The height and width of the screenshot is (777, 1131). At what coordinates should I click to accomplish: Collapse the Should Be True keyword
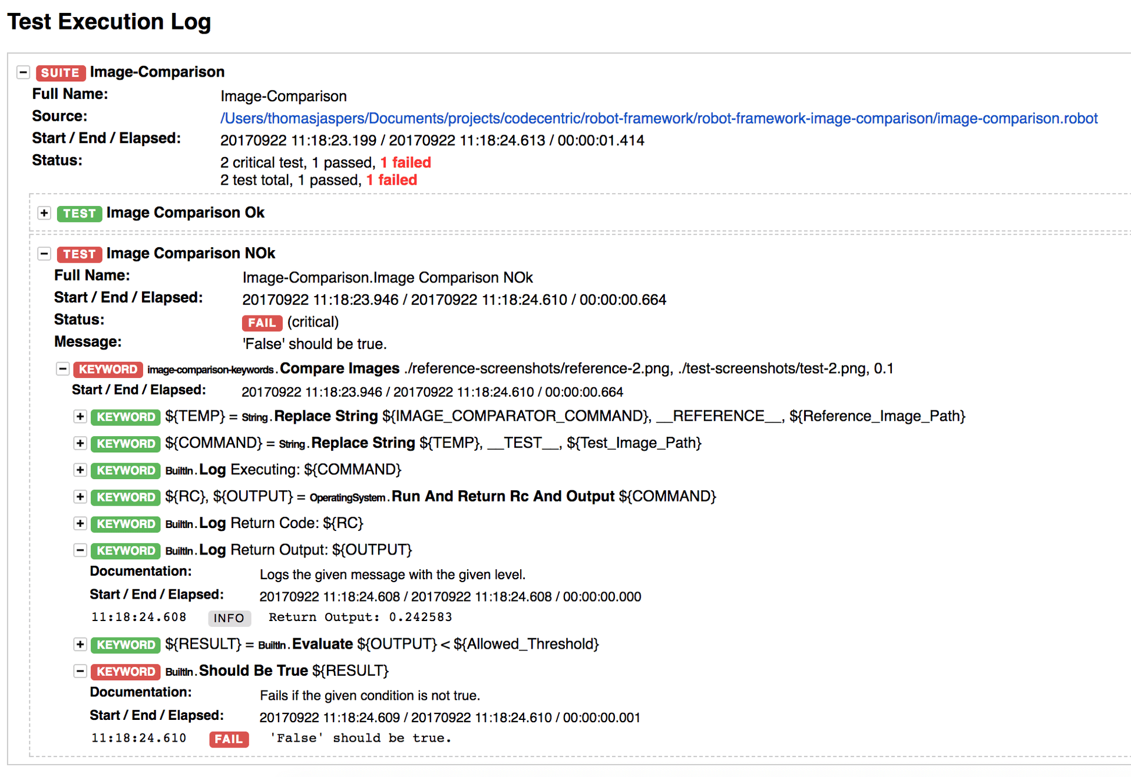tap(80, 671)
